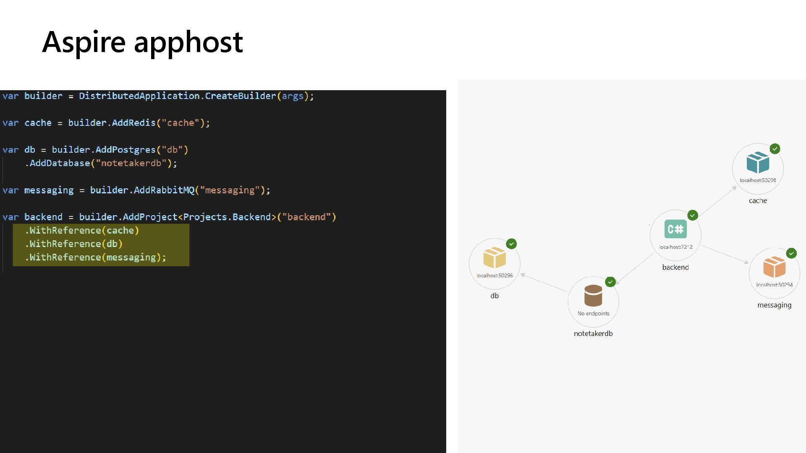
Task: Open the localhost:50298 endpoint under cache
Action: tap(758, 180)
